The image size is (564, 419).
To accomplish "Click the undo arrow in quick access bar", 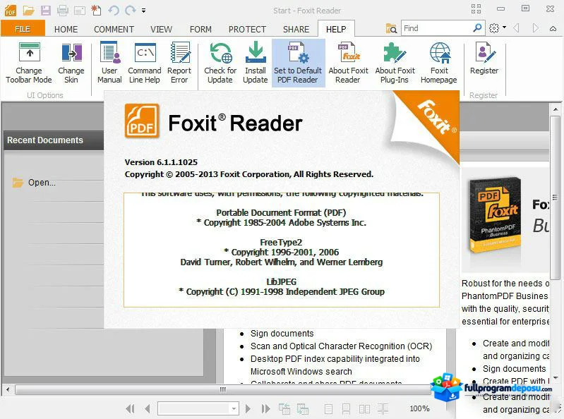I will click(114, 10).
